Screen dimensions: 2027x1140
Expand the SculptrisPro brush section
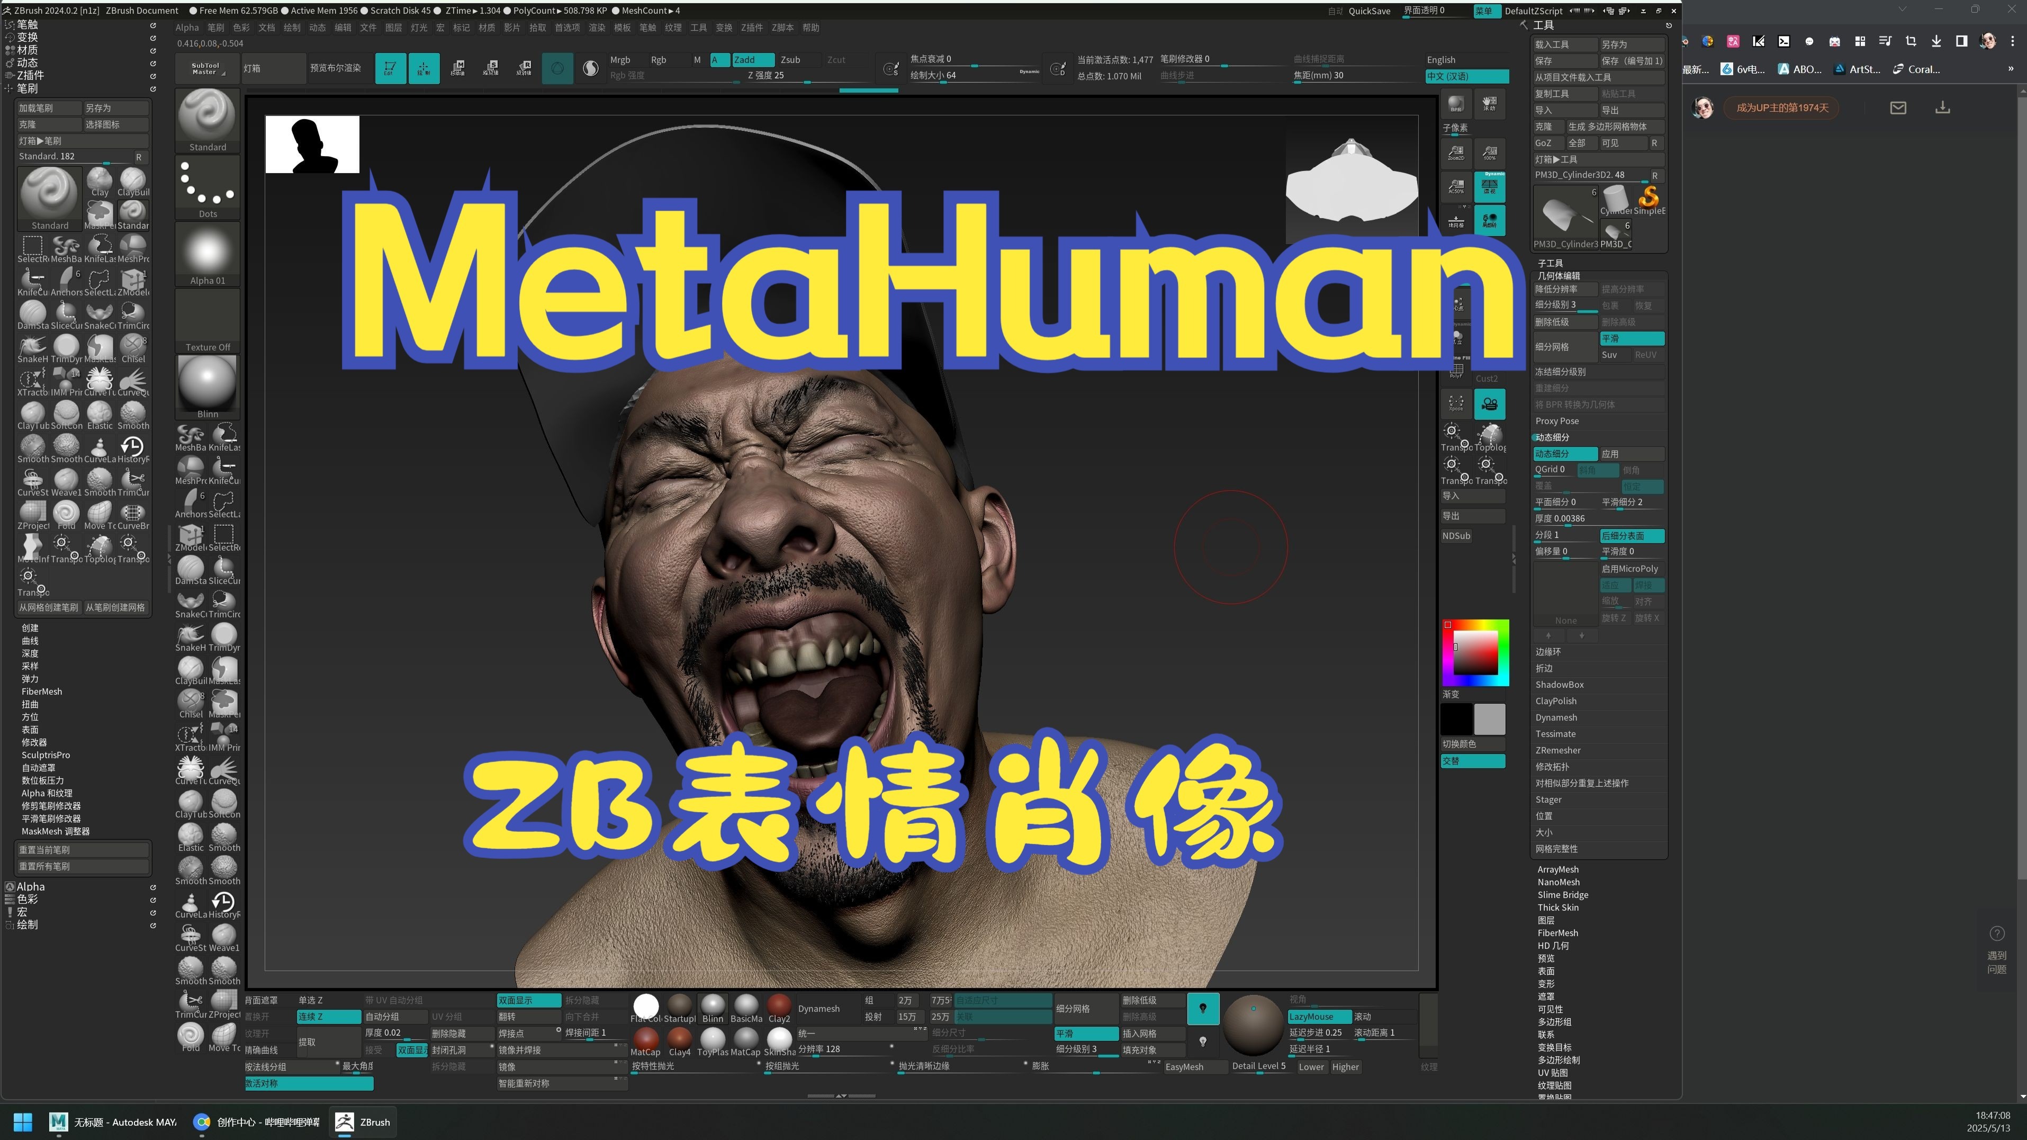pos(46,755)
